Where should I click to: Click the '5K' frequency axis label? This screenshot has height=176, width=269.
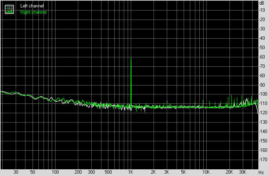[x=184, y=172]
